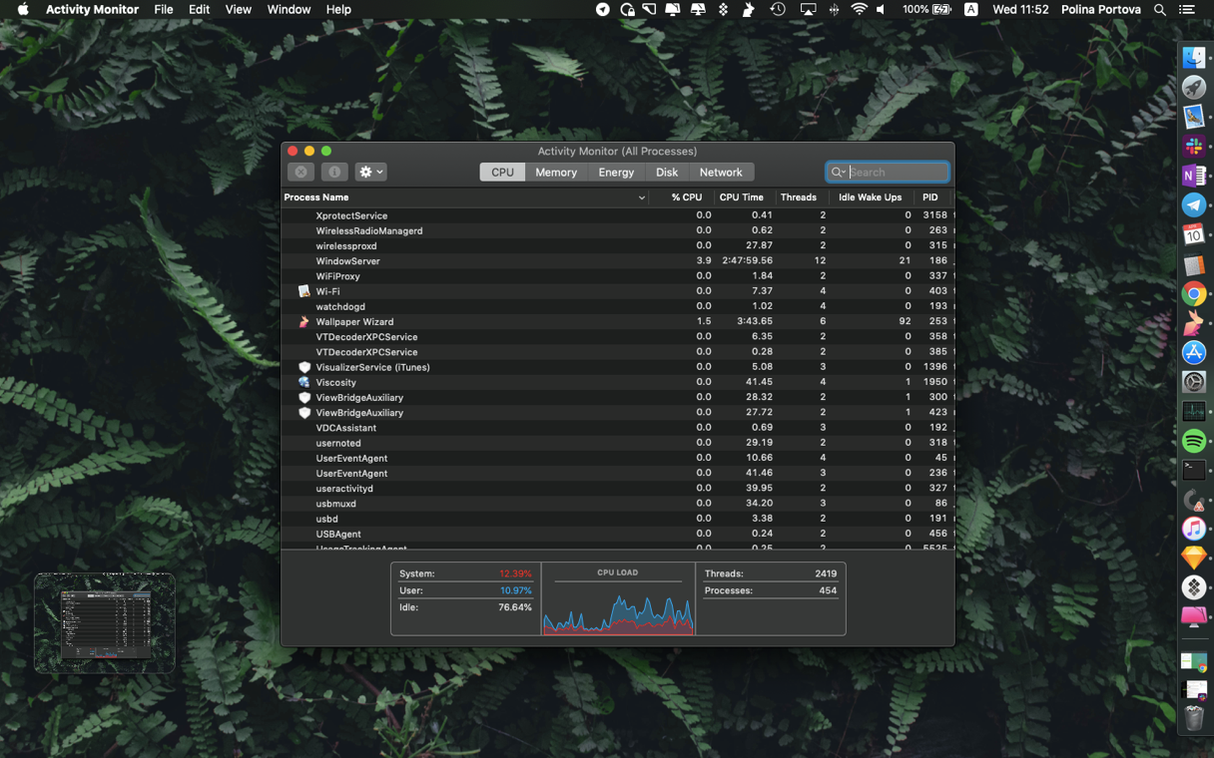Screen dimensions: 1214x758
Task: Open the File menu
Action: 163,9
